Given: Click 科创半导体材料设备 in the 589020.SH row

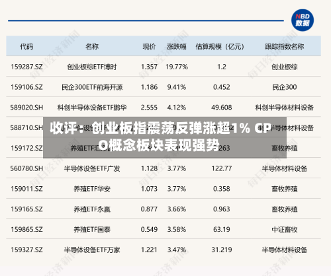Looking at the screenshot, I should coord(285,108).
